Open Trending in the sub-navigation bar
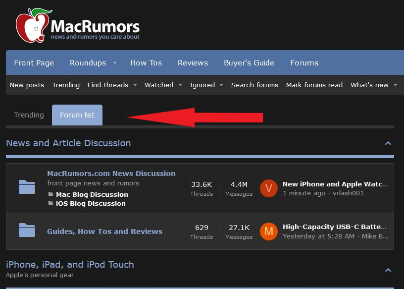This screenshot has width=404, height=289. pos(66,85)
